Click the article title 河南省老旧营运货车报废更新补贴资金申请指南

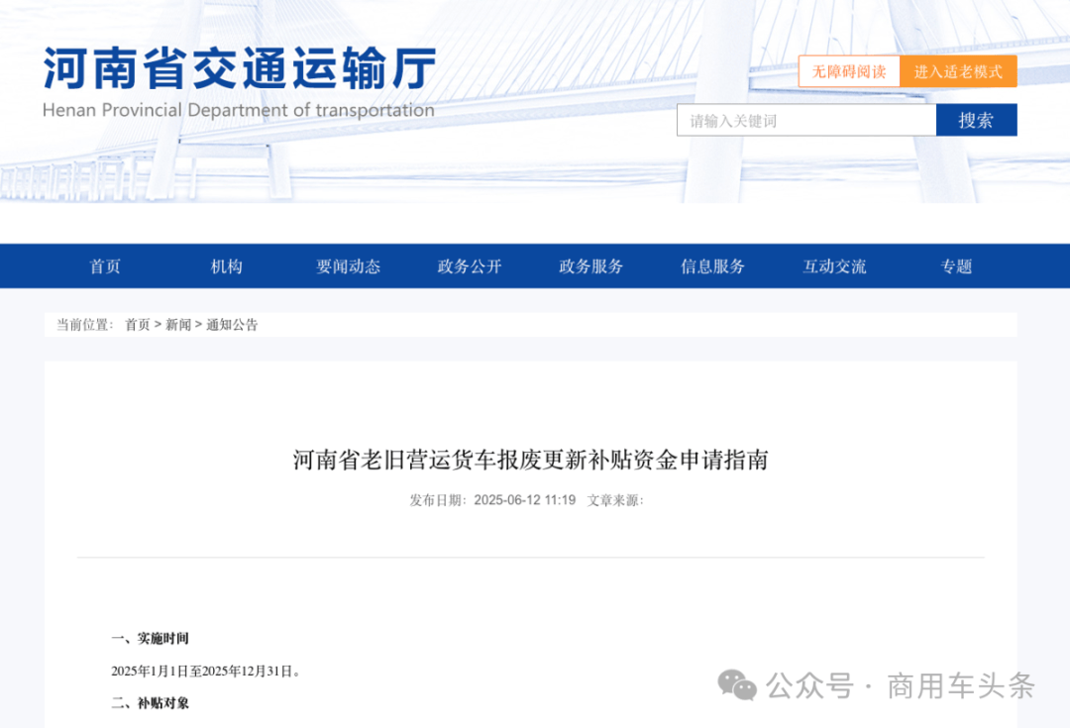(531, 460)
